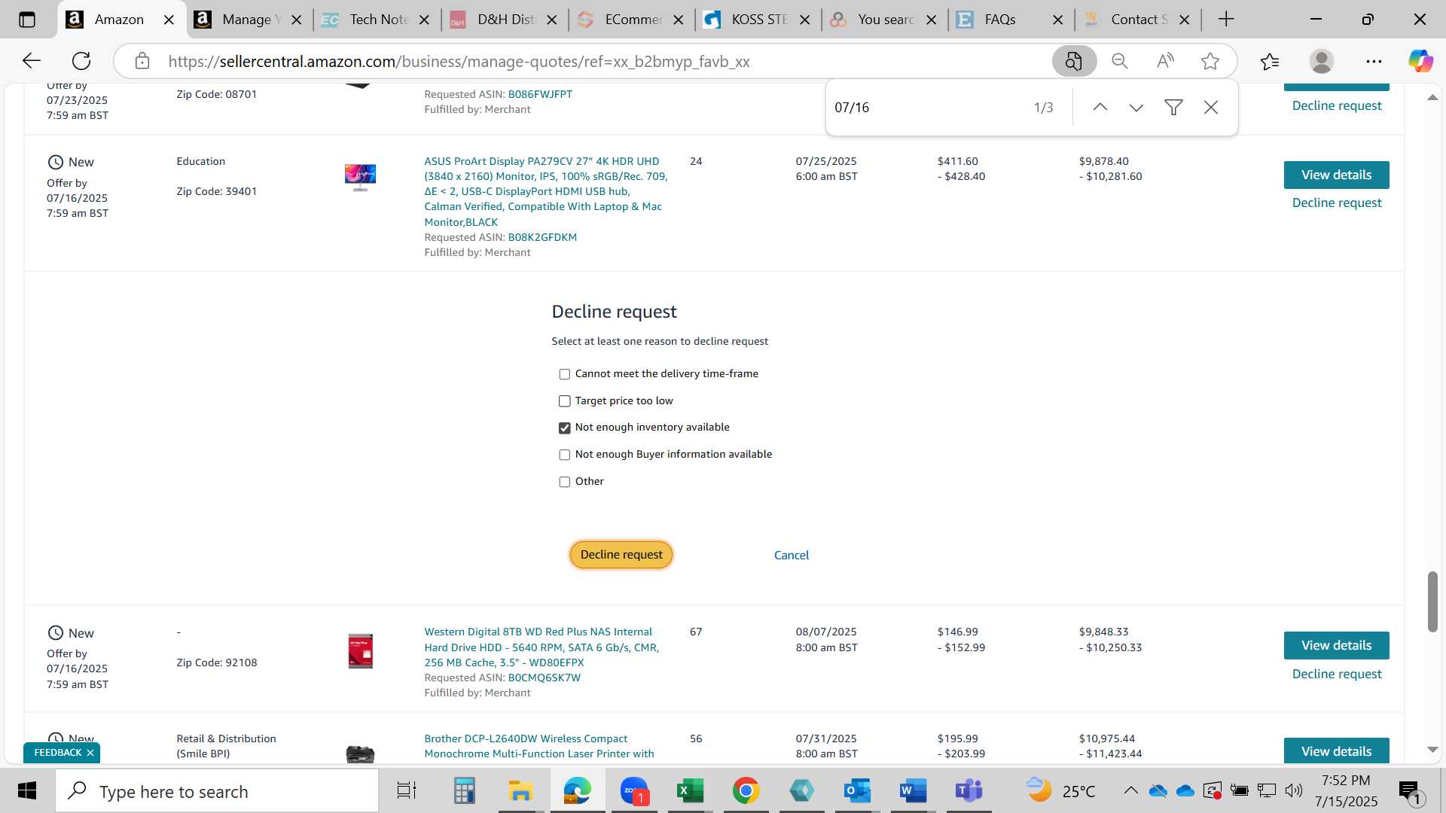
Task: Open ASIN B08K2GFDKM link
Action: click(542, 237)
